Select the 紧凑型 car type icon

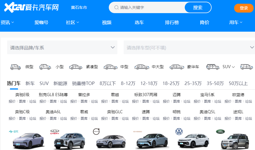76,67
